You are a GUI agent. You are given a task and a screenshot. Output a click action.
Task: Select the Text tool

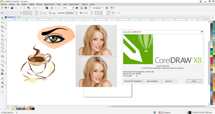click(2, 56)
